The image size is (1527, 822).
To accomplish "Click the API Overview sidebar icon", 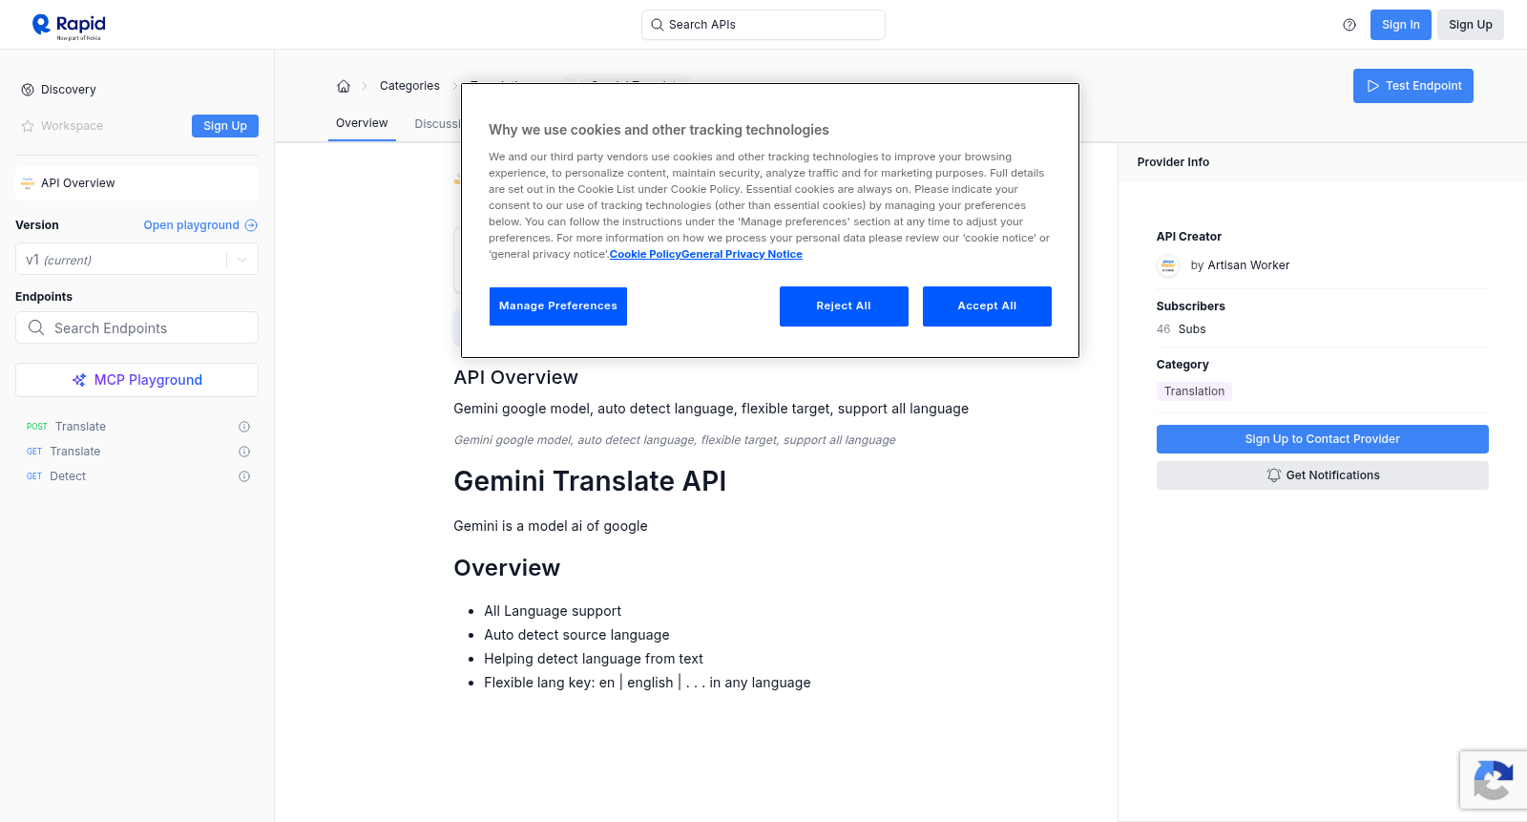I will tap(28, 183).
